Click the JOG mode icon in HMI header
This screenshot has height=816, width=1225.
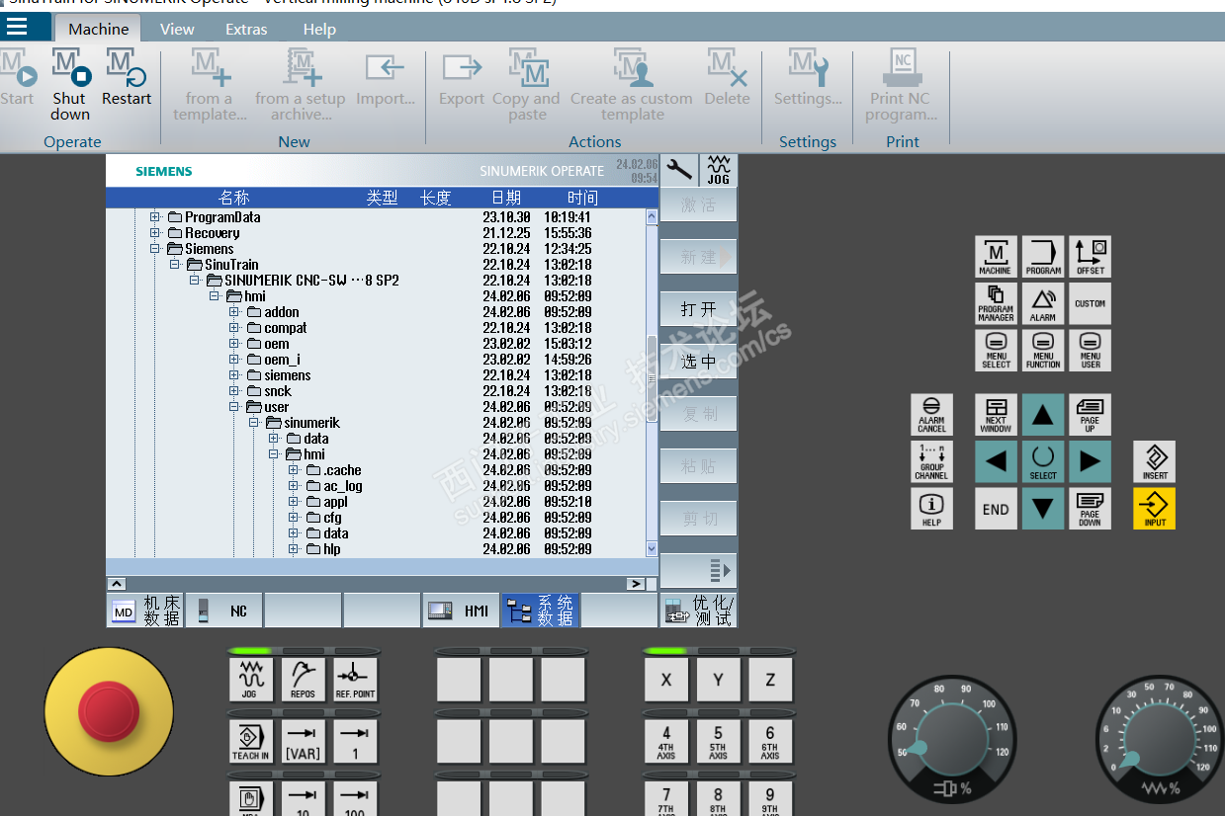pyautogui.click(x=718, y=170)
